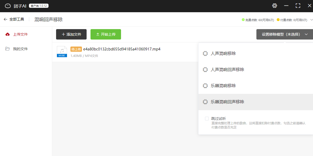313x156 pixels.
Task: Click the 混响回声移除 page title
Action: (49, 19)
